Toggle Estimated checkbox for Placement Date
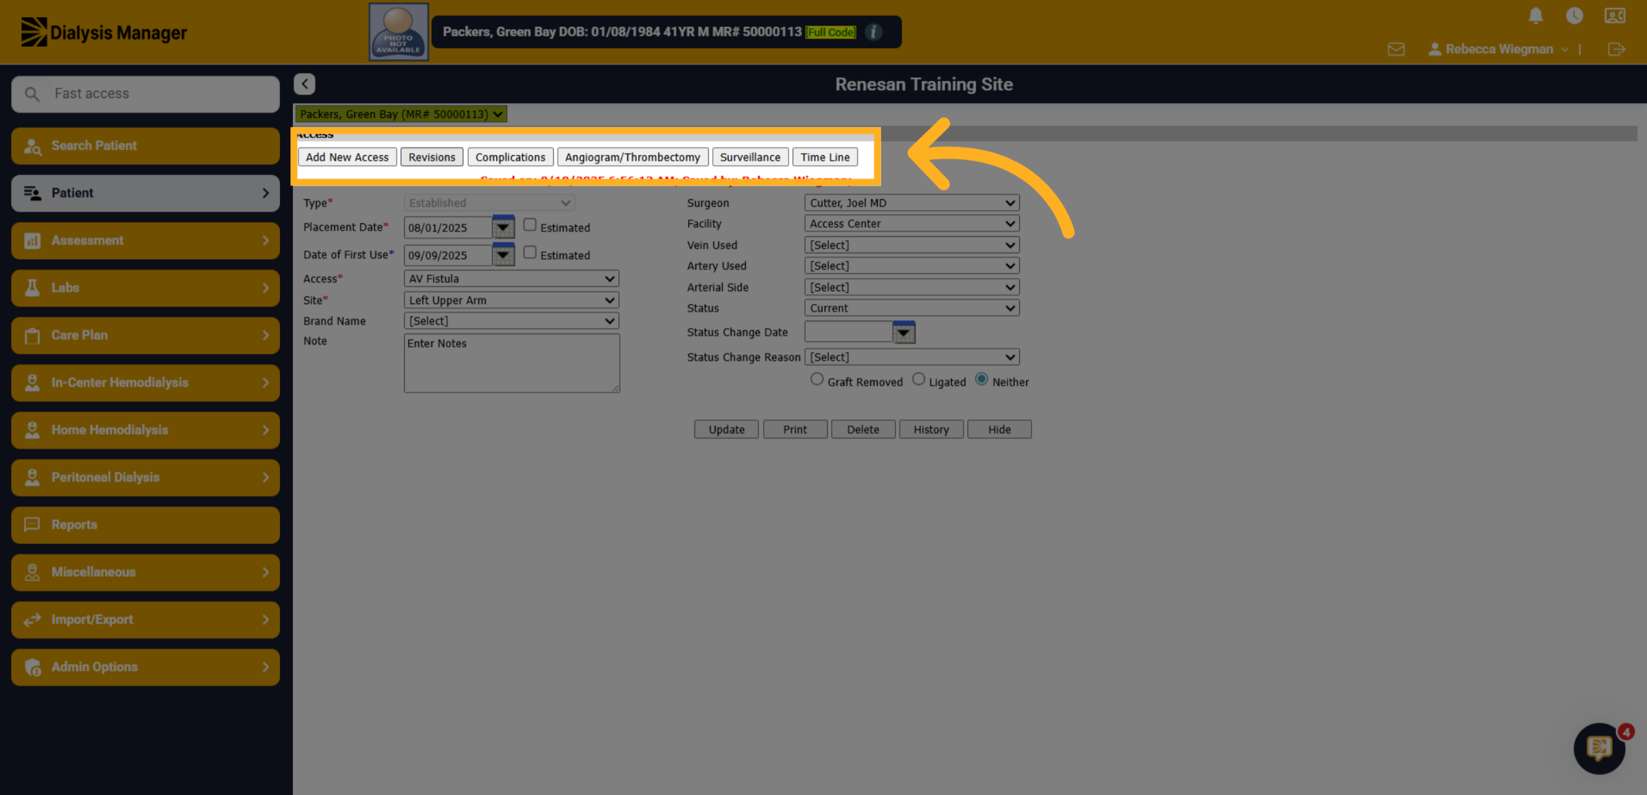 tap(530, 225)
